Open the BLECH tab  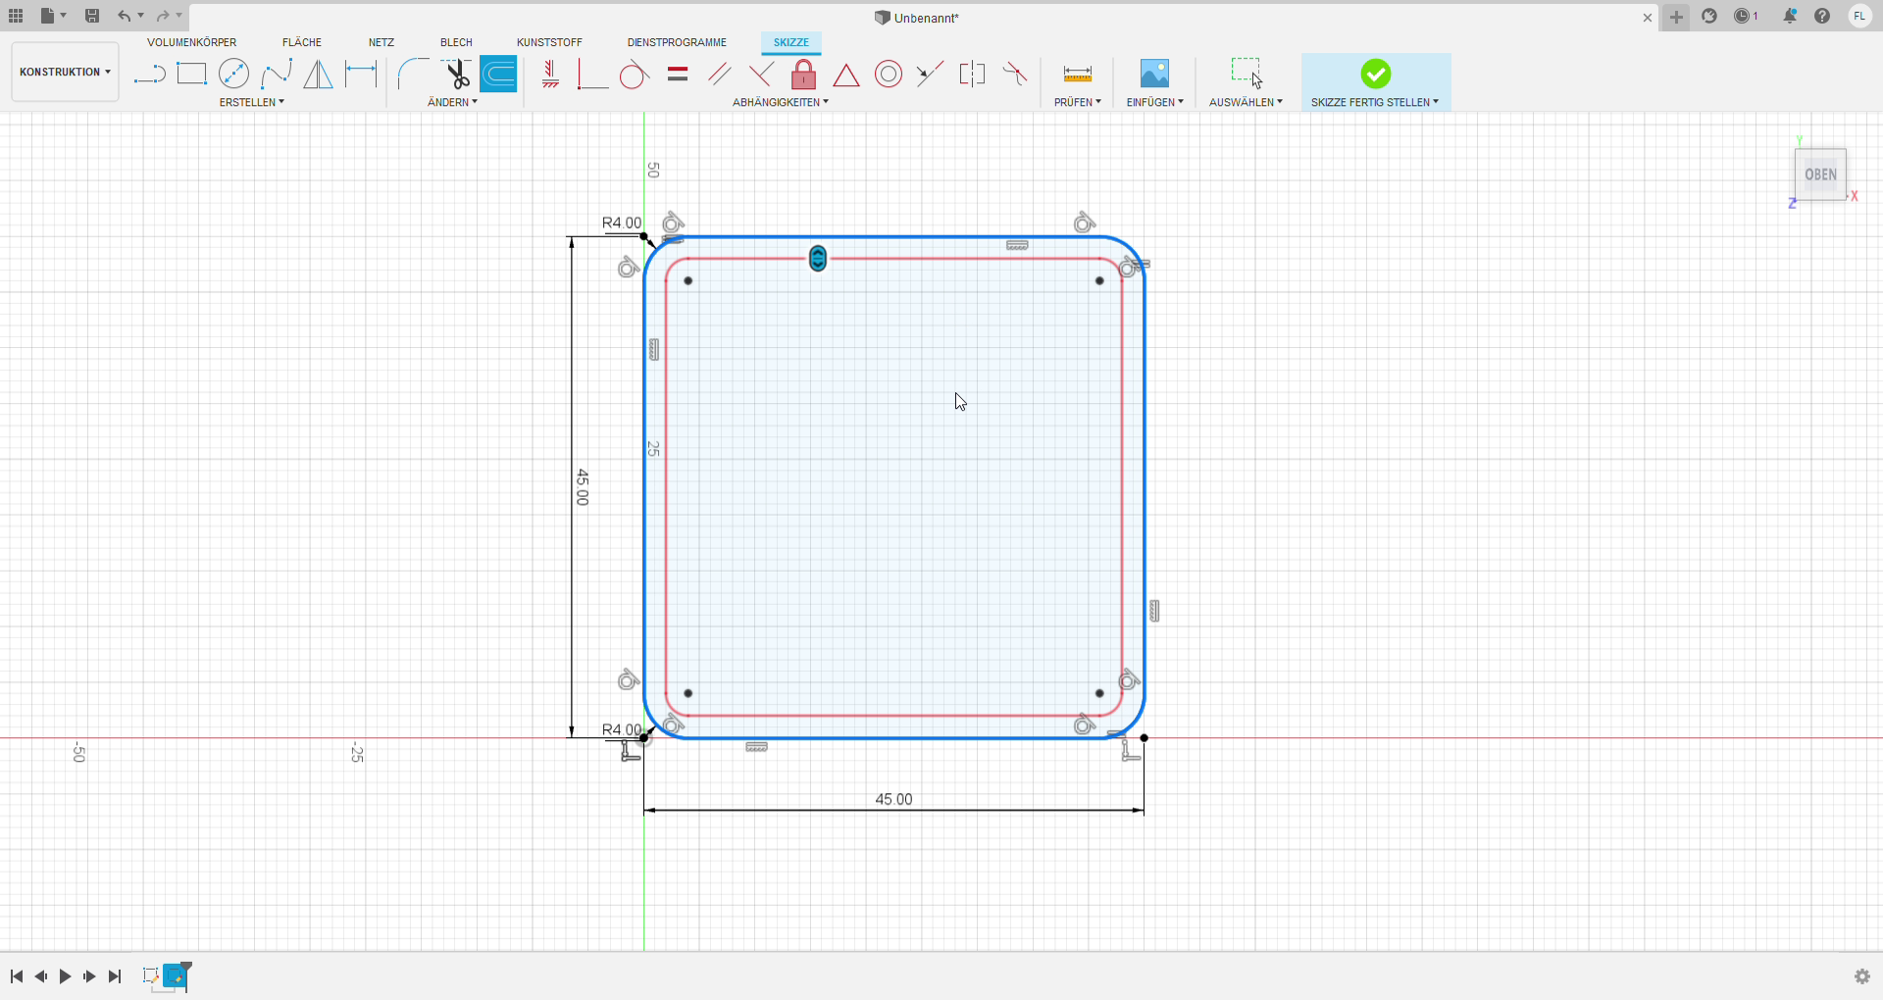(x=456, y=42)
